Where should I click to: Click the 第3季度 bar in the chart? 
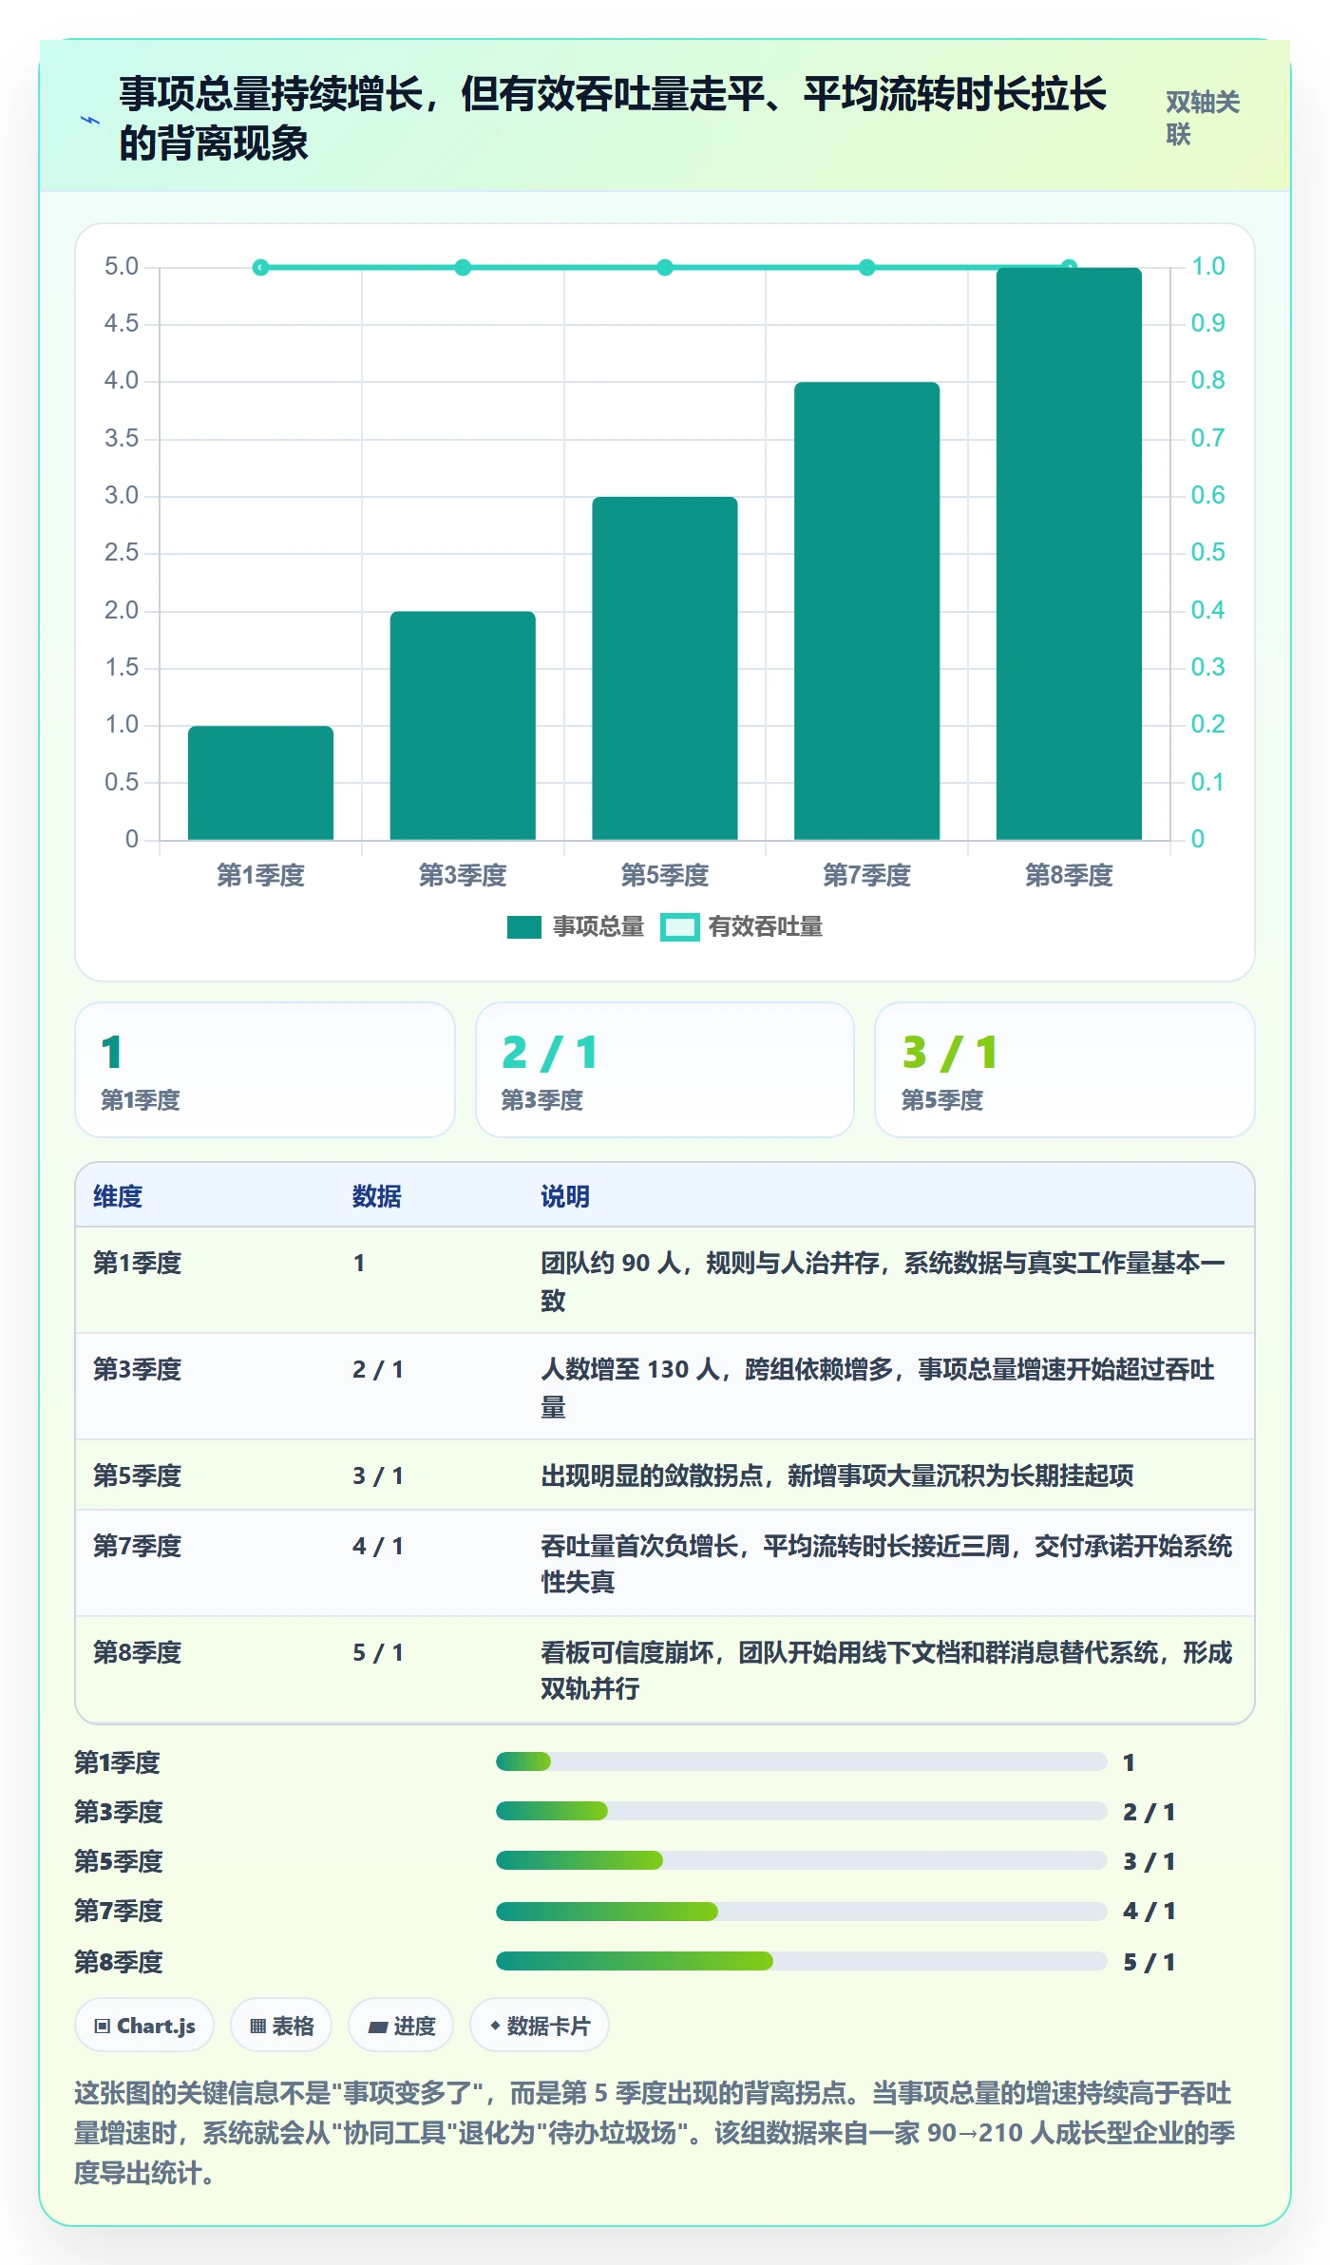click(463, 726)
